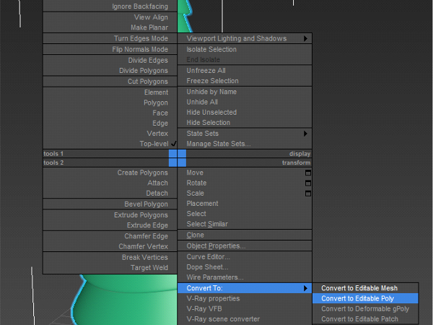Choose Extrude Edge
The image size is (433, 325).
[110, 225]
